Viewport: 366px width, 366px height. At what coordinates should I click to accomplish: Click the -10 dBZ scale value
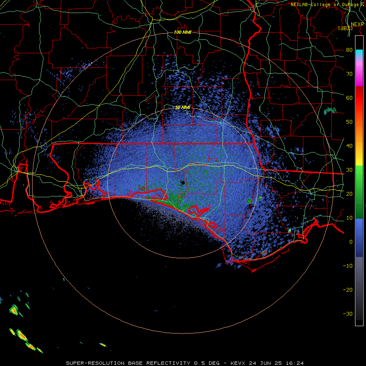(x=348, y=266)
